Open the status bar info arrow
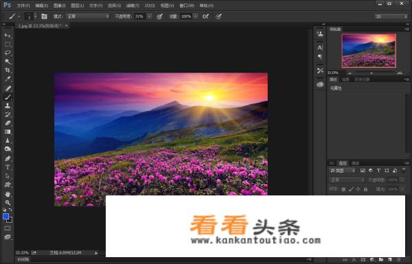The height and width of the screenshot is (264, 412). [x=96, y=253]
